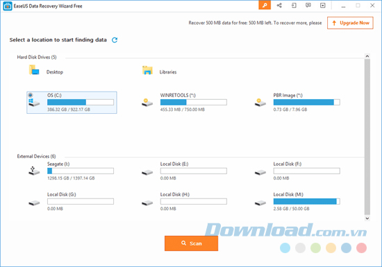The image size is (382, 267).
Task: Click the "0.73 GB / 7.96 GB" text
Action: [290, 110]
